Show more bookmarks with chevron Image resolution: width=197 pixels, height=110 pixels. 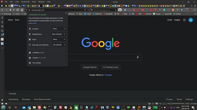point(195,14)
